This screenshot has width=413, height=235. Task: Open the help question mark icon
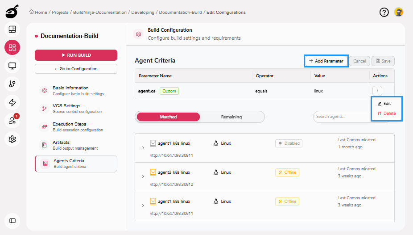click(x=384, y=12)
